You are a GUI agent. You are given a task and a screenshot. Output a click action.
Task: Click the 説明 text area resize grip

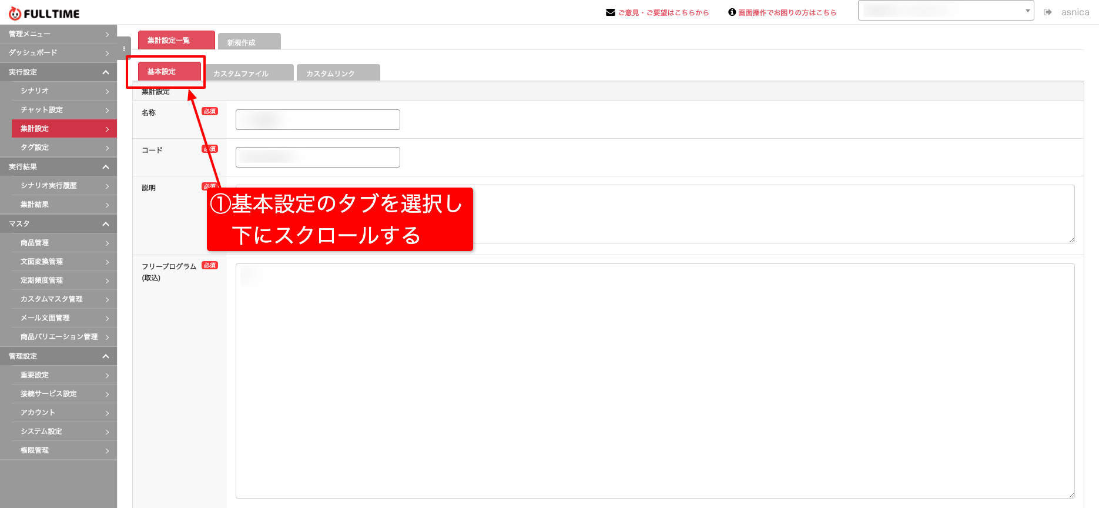pyautogui.click(x=1071, y=240)
